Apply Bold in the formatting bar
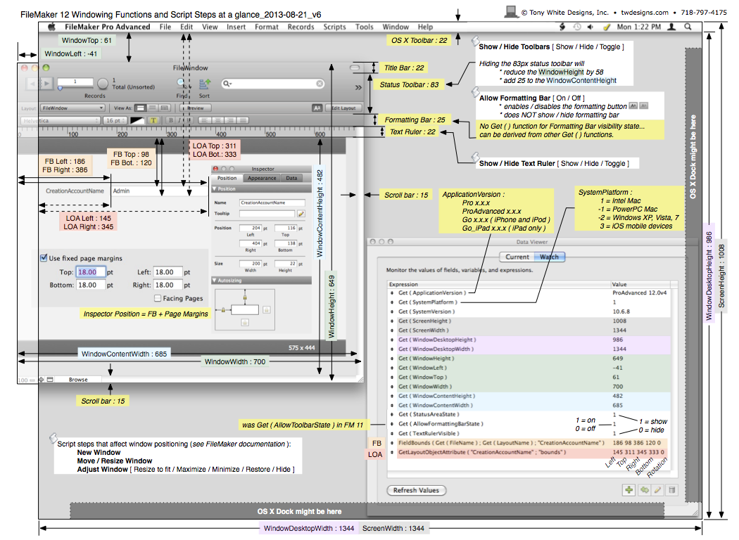This screenshot has height=540, width=739. [x=170, y=120]
